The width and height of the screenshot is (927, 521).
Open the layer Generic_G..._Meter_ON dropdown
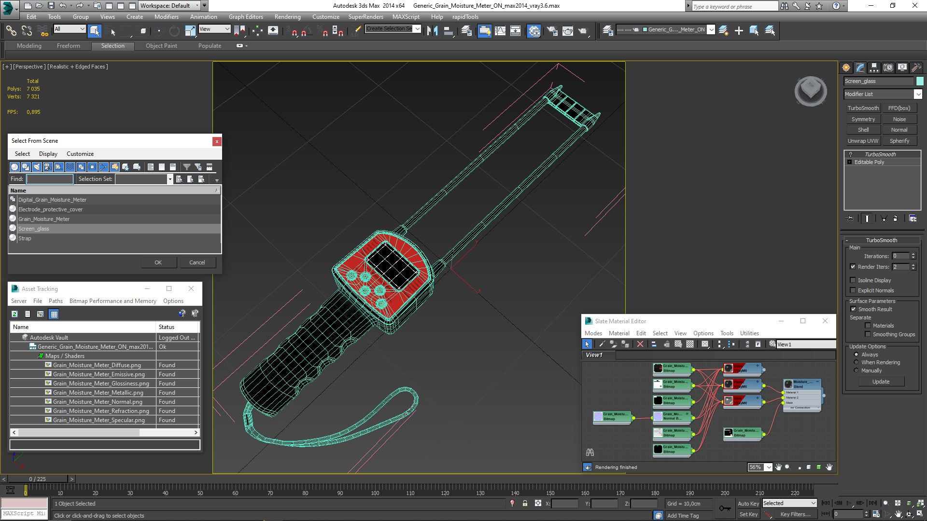[x=711, y=30]
